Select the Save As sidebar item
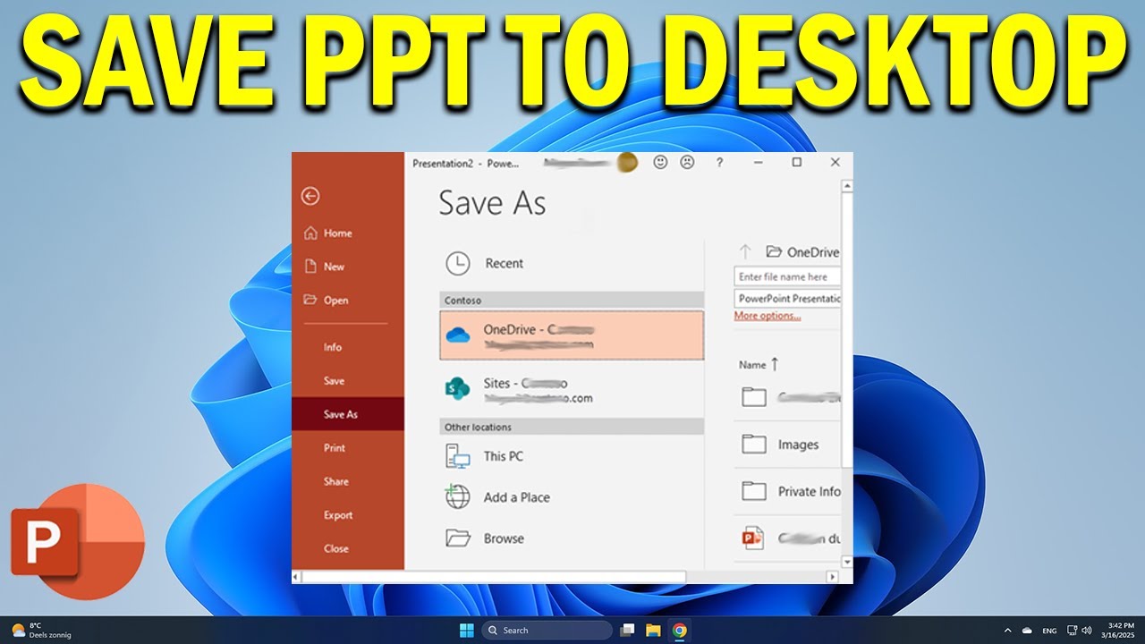Screen dimensions: 1145x644 348,414
